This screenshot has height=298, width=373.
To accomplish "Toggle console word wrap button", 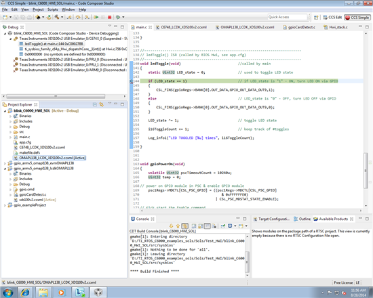I will [x=208, y=226].
